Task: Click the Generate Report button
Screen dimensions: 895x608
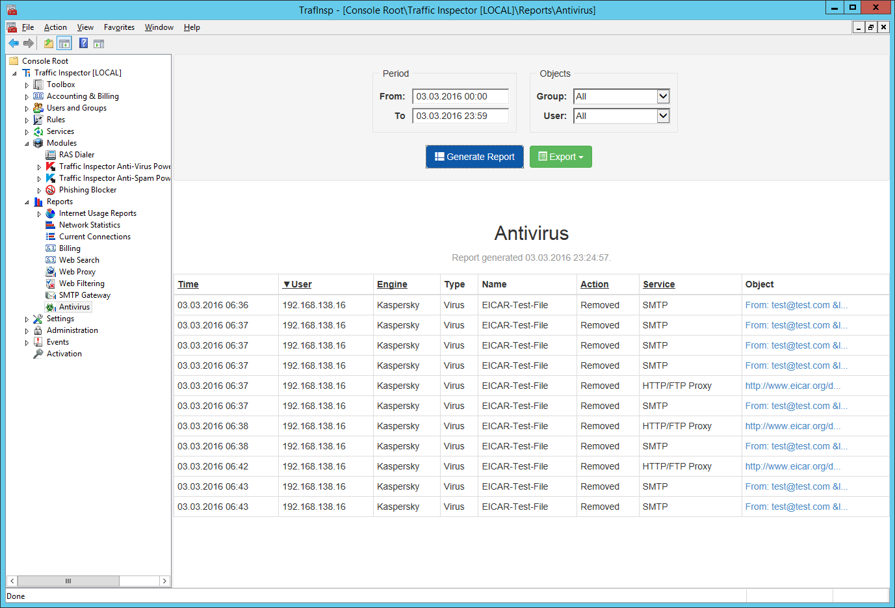Action: pos(474,157)
